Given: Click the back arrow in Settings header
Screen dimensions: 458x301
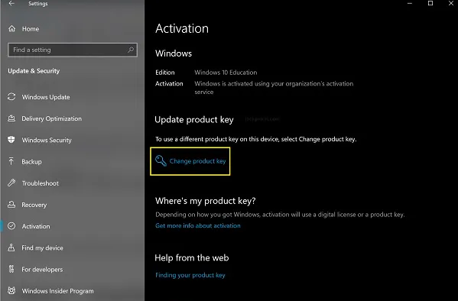Looking at the screenshot, I should click(x=11, y=4).
